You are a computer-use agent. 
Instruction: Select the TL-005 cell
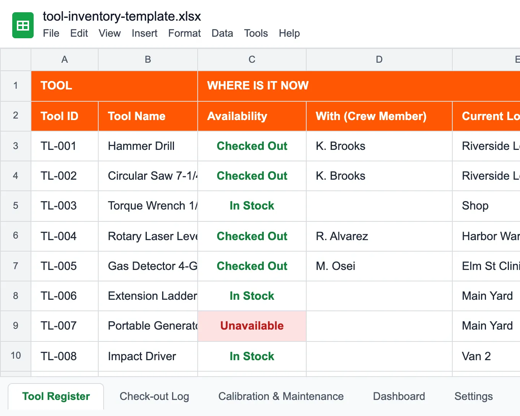point(65,266)
